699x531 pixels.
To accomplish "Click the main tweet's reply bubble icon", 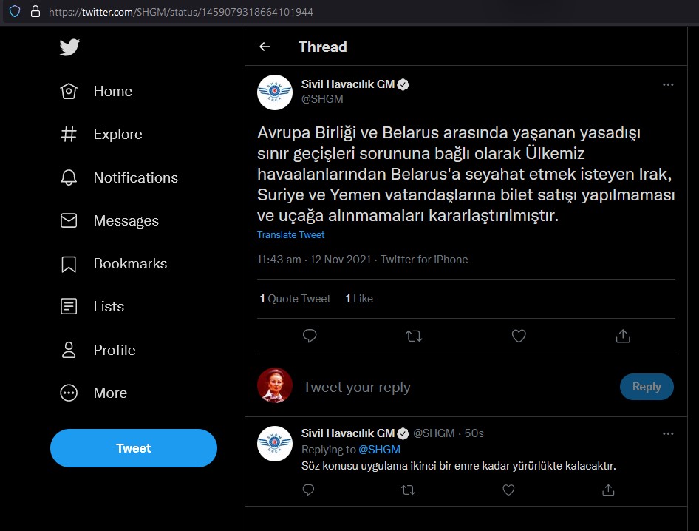I will pos(310,336).
